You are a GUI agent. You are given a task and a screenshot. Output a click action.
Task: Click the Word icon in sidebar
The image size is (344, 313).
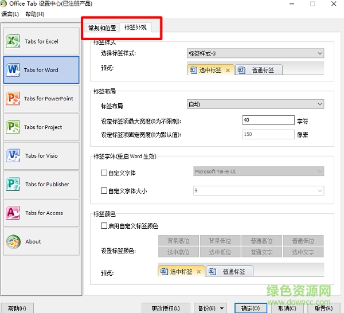13,70
